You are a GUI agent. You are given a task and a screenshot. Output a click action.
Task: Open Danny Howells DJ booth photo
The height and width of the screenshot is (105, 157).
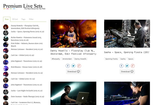click(73, 34)
